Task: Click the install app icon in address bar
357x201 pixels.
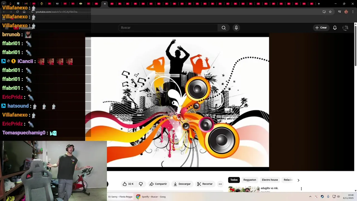Action: pyautogui.click(x=324, y=12)
